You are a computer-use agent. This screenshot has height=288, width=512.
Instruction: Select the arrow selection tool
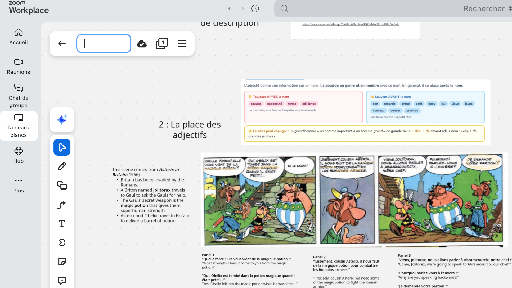coord(62,147)
